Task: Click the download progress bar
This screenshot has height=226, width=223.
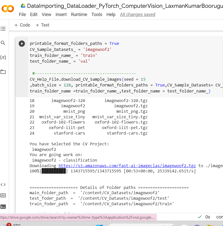Action: (x=54, y=171)
